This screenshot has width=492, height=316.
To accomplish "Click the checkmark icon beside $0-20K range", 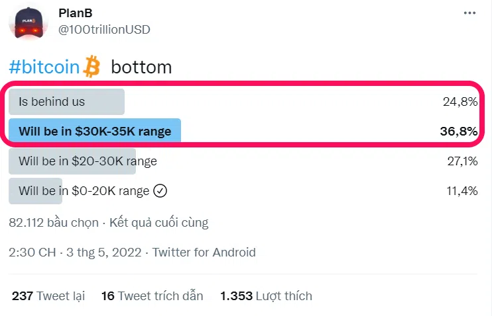I will 160,191.
